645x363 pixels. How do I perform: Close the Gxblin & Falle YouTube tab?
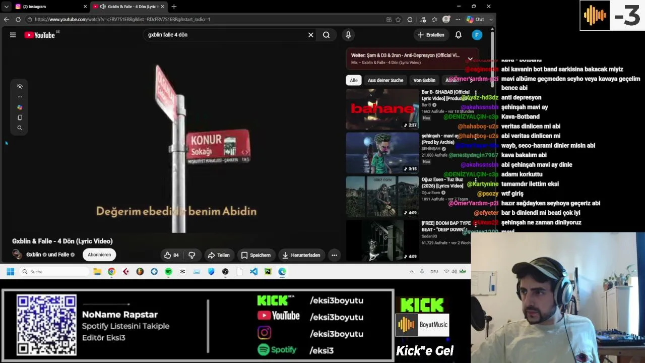click(162, 7)
